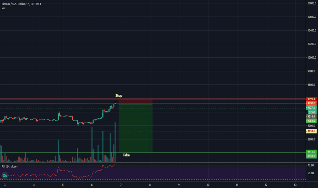Click the 9600.0 price axis value

[x=312, y=85]
